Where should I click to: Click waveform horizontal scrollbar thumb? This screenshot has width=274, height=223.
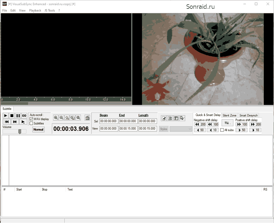point(14,104)
